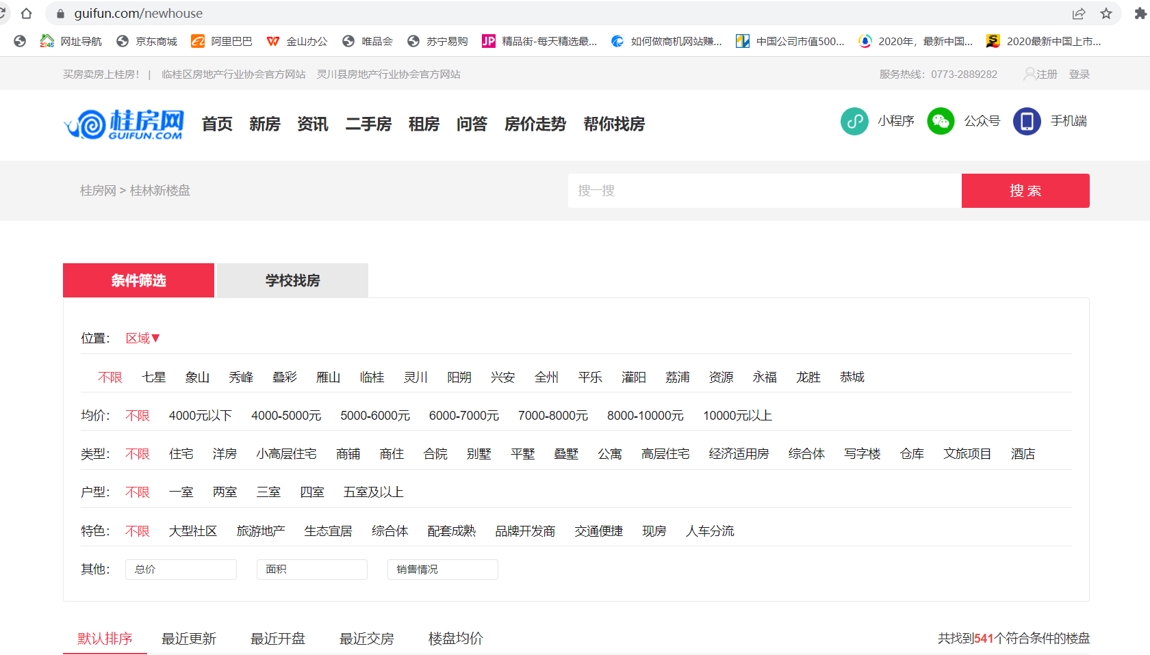Open the 中国公司市值500 bookmark

point(791,42)
